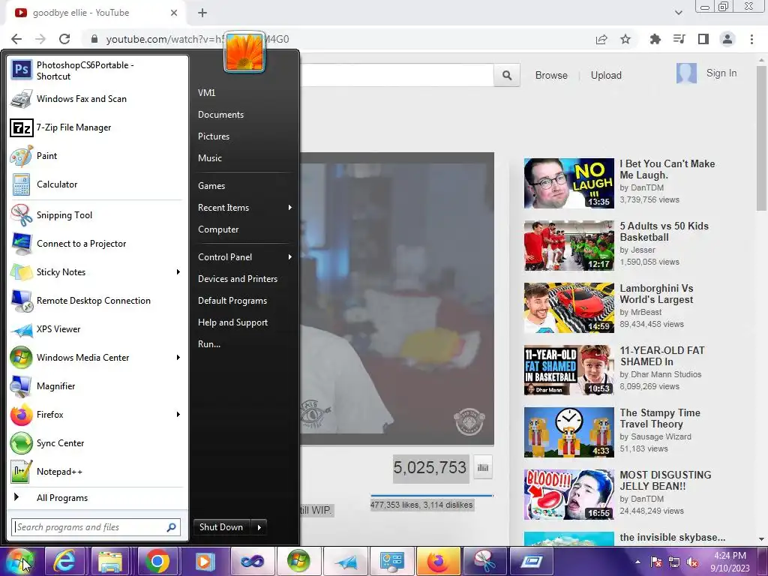Screen dimensions: 768x576
Task: Click the Chrome share page icon
Action: (x=601, y=39)
